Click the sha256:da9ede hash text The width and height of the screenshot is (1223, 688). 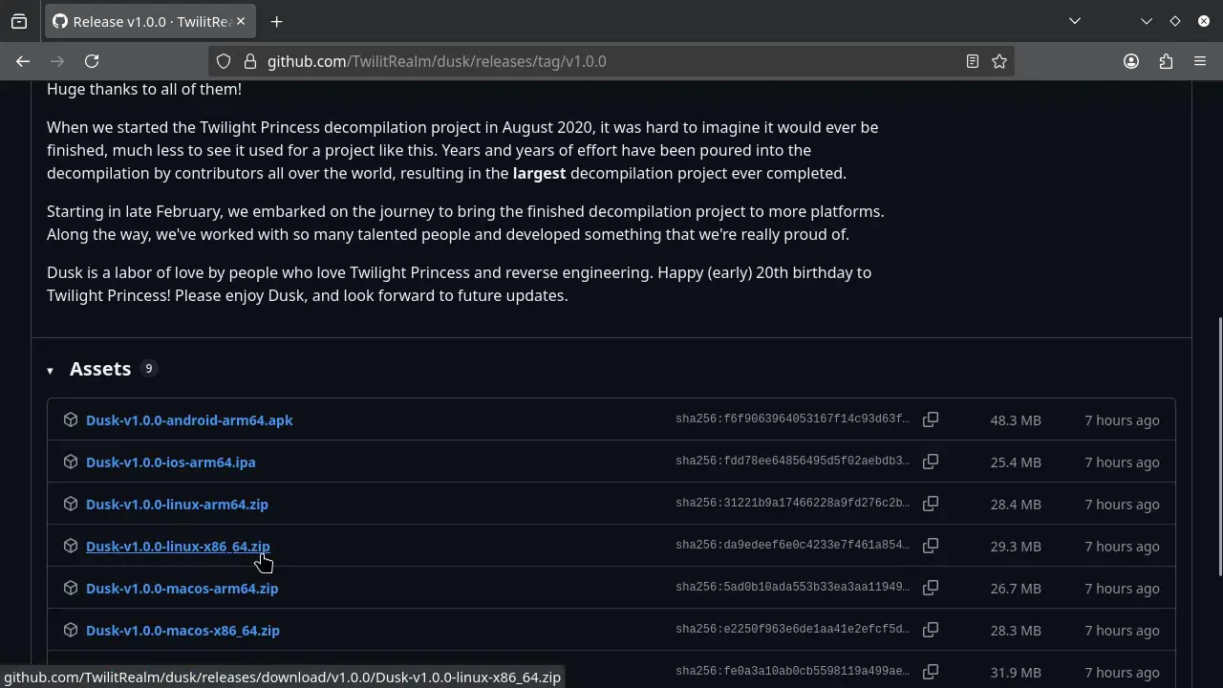pos(792,546)
